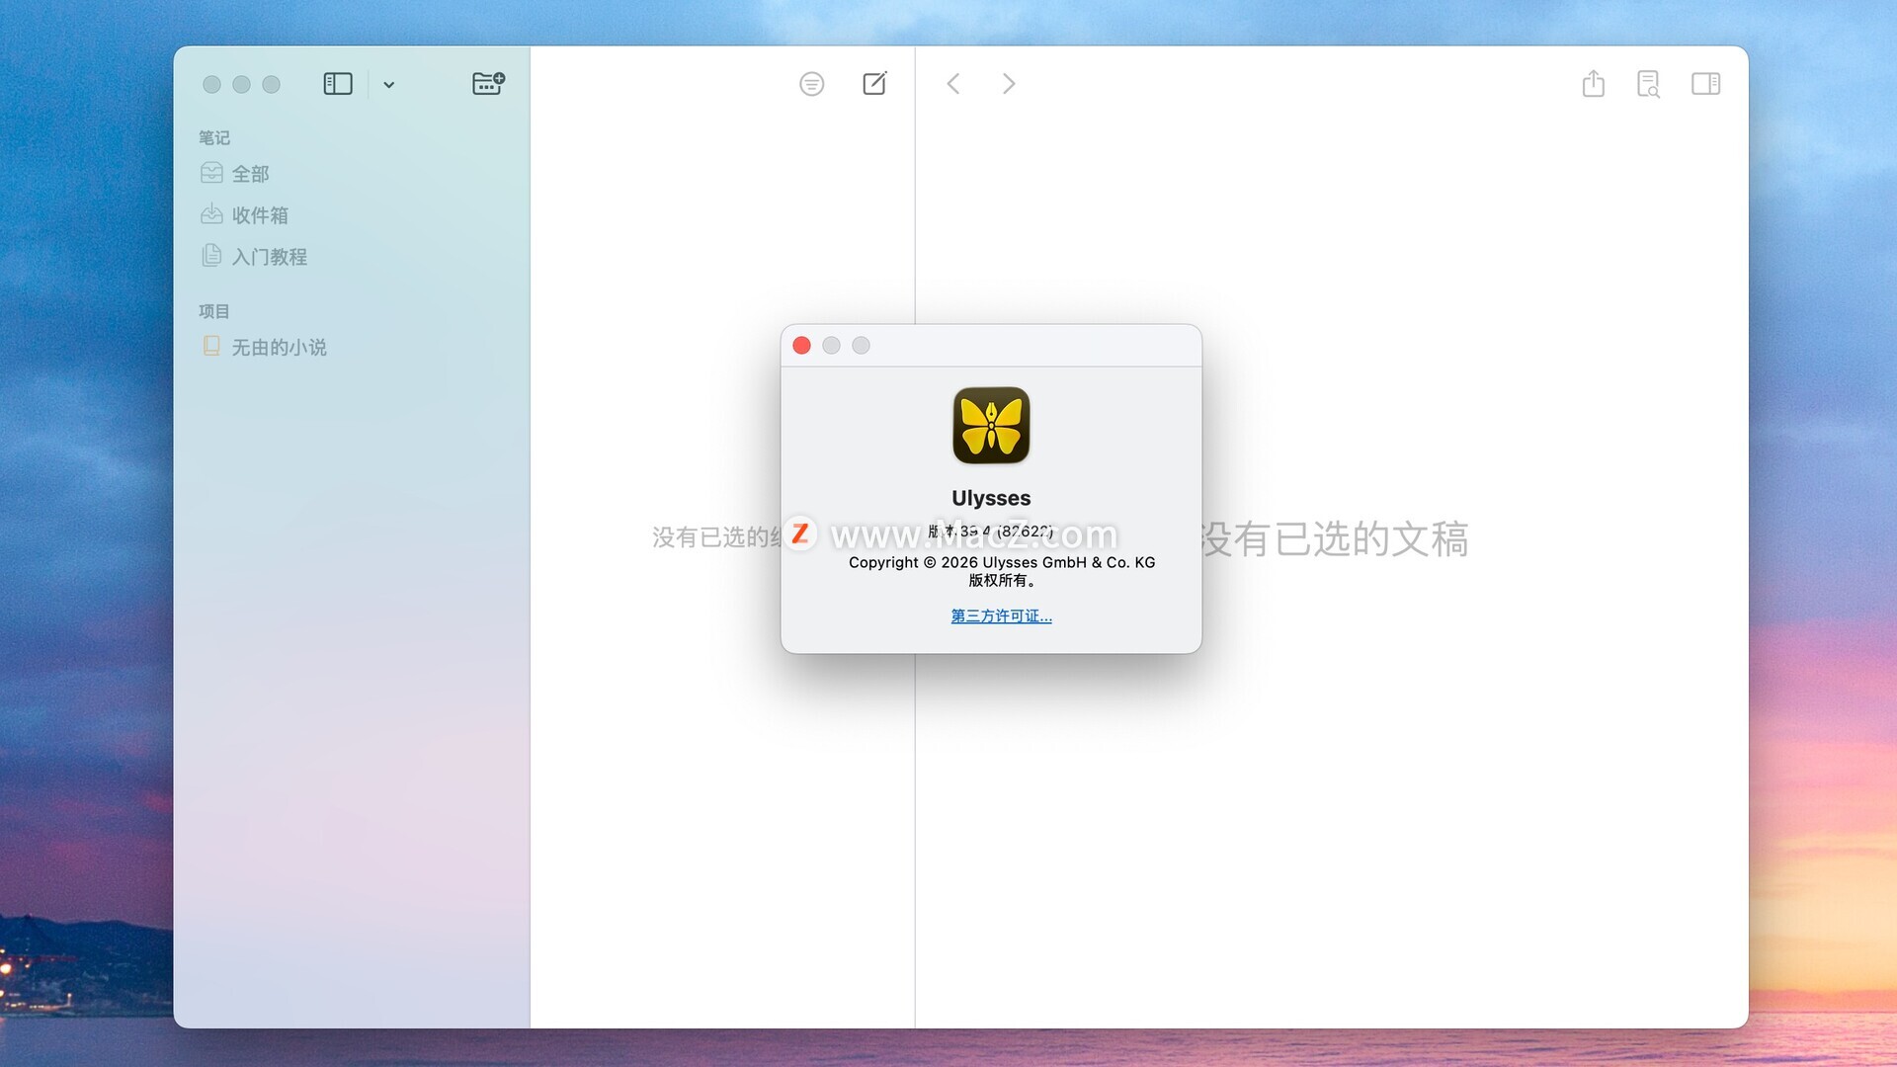Create a new sheet with compose icon
The width and height of the screenshot is (1897, 1067).
(874, 84)
